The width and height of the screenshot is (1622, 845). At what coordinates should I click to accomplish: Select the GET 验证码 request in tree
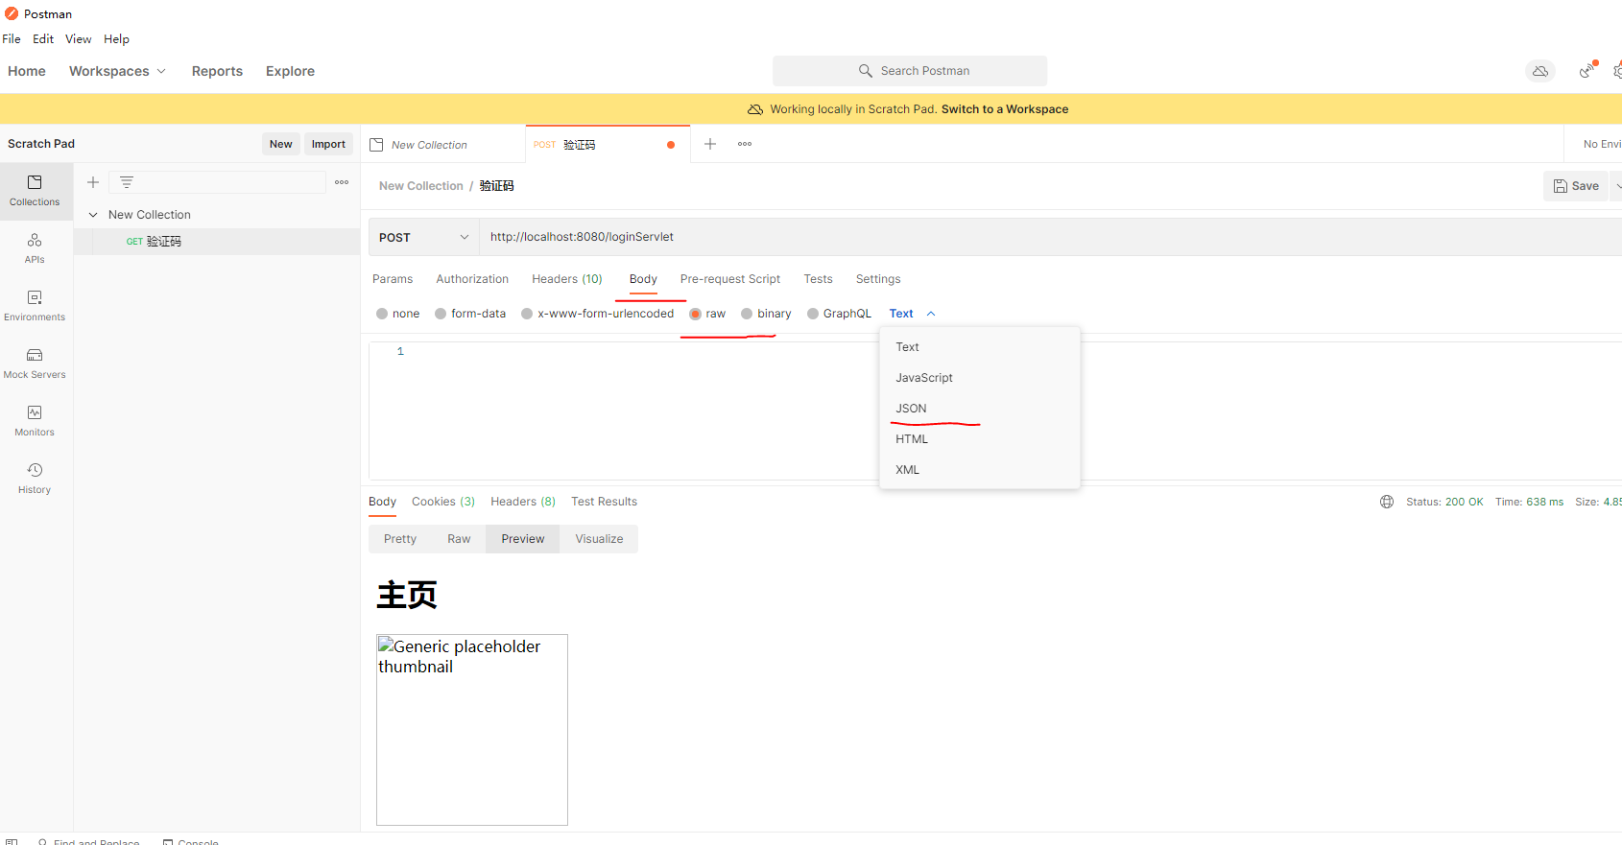click(217, 242)
